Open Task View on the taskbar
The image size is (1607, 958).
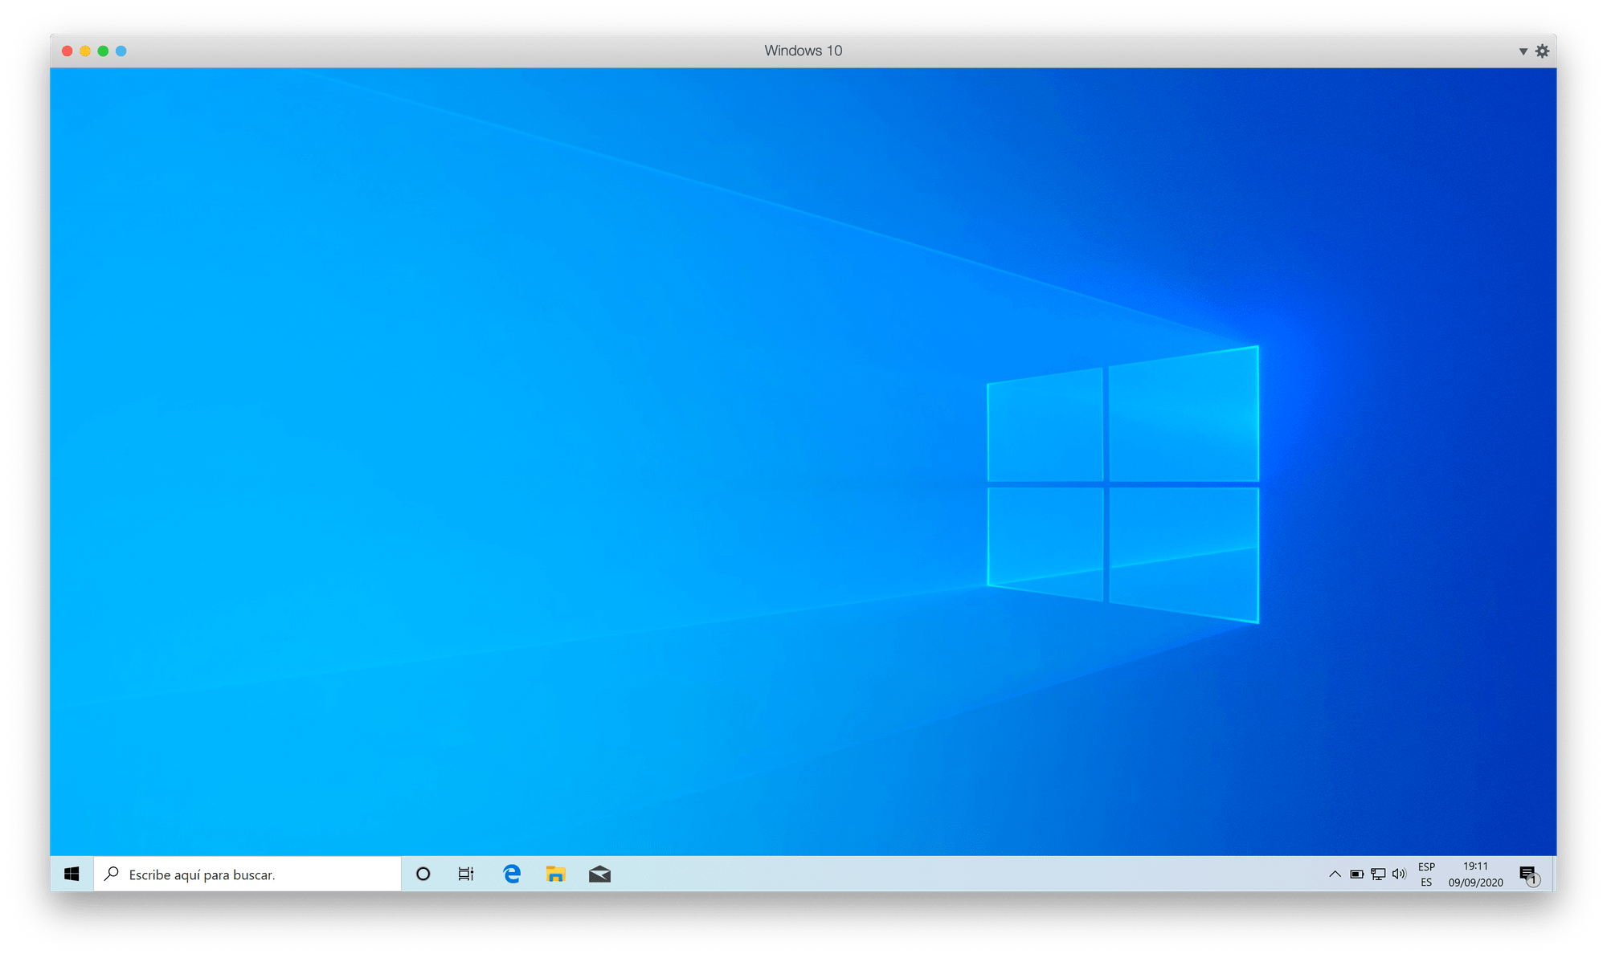coord(466,874)
